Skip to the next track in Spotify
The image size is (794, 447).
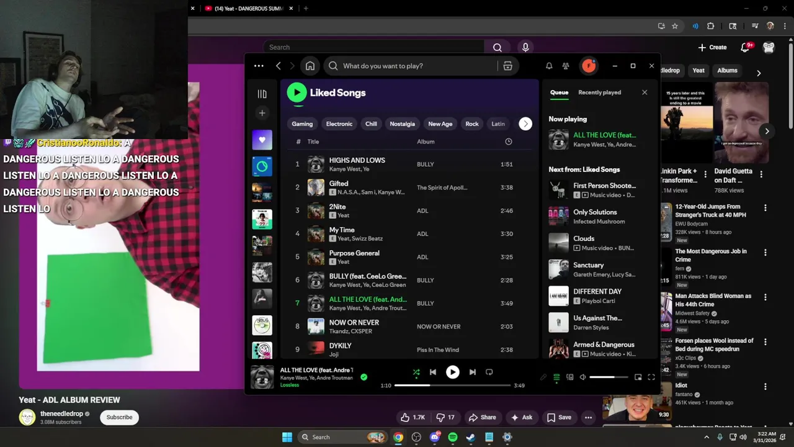473,372
